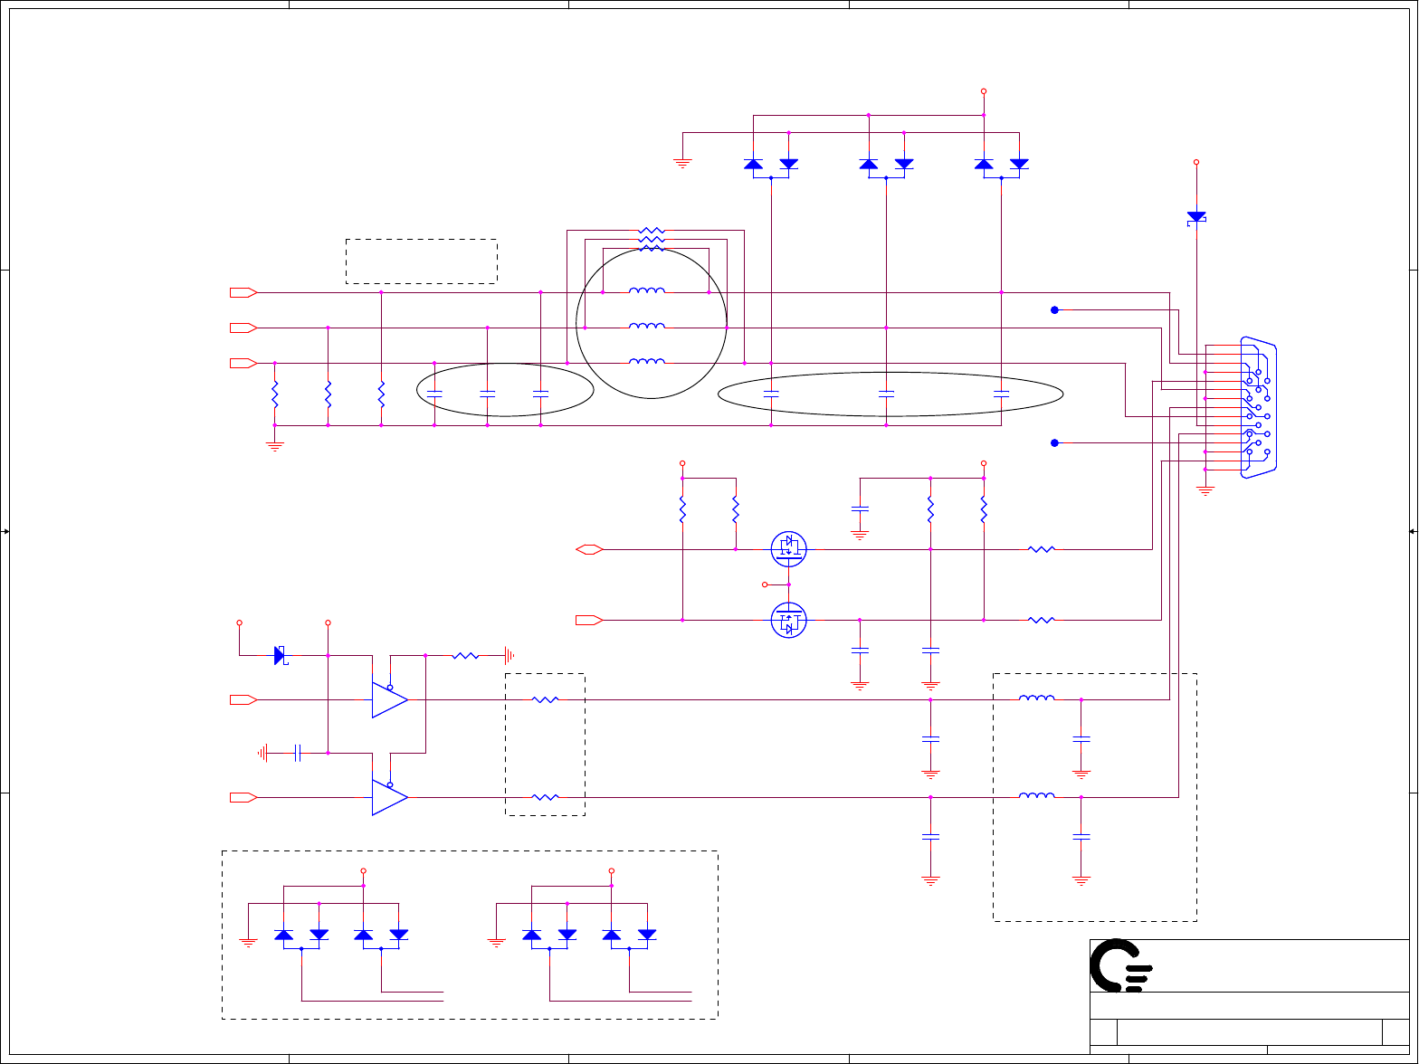Click the input port feeding the lower buffer
Viewport: 1419px width, 1064px height.
(x=243, y=797)
